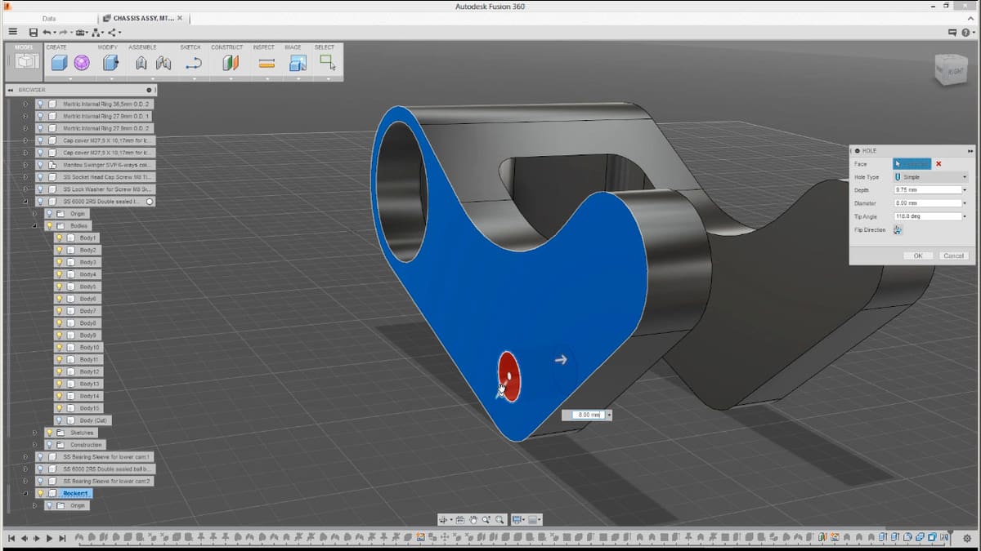The width and height of the screenshot is (981, 551).
Task: Click the Help question mark icon
Action: (966, 33)
